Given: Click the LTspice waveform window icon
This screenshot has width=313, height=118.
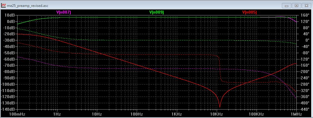Looking at the screenshot, I should (3, 5).
